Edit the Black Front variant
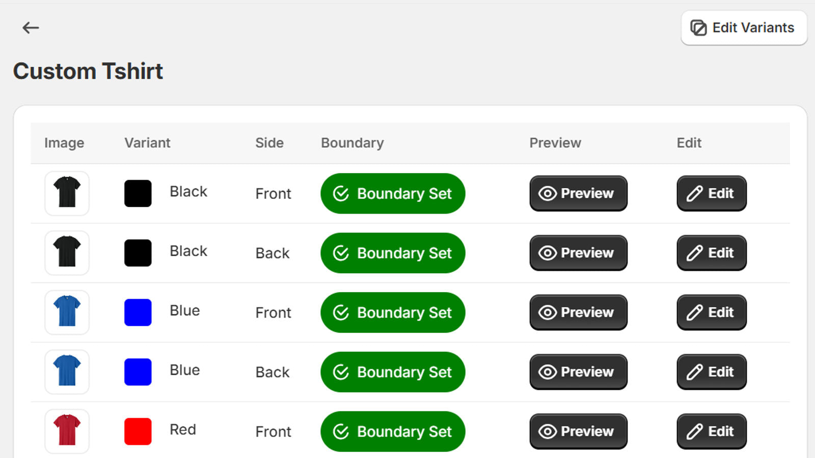Image resolution: width=815 pixels, height=458 pixels. (x=711, y=193)
